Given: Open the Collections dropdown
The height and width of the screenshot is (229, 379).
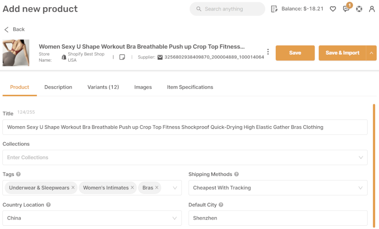Looking at the screenshot, I should 185,157.
